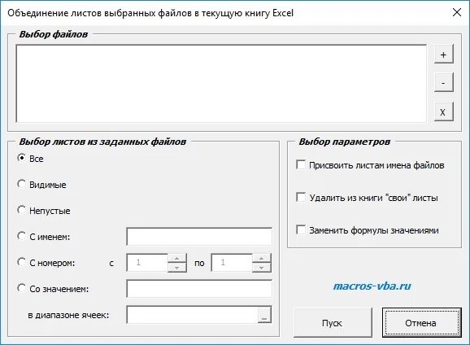470x345 pixels.
Task: Focus the 'в диапазоне ячеек' range field
Action: click(x=192, y=315)
